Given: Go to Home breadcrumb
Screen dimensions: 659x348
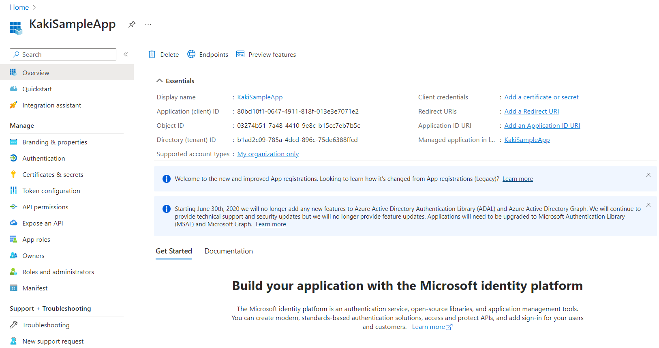Looking at the screenshot, I should click(x=19, y=7).
